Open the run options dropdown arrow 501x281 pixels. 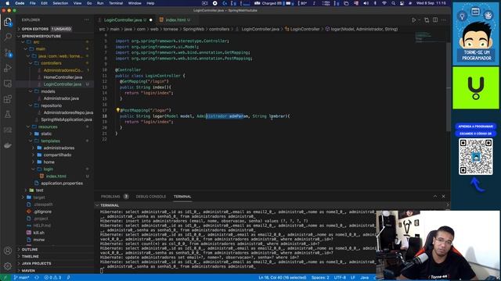[420, 20]
